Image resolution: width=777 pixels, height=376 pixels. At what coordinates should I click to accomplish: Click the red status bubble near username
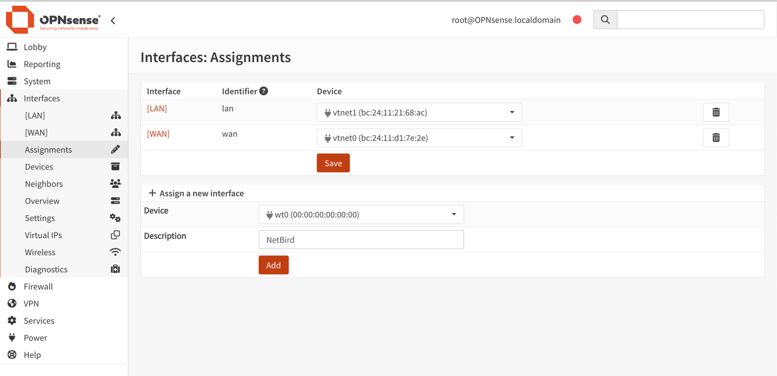577,19
